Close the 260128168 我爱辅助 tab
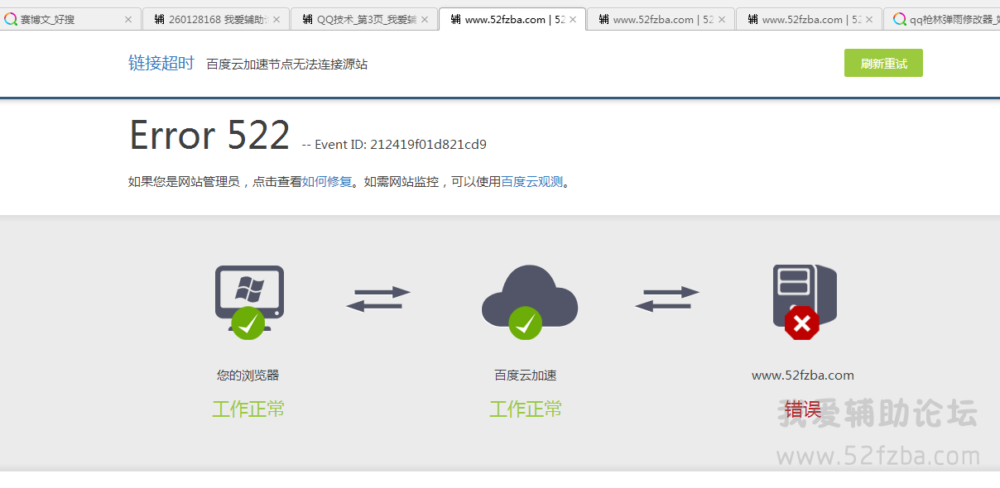The image size is (1000, 488). 276,19
